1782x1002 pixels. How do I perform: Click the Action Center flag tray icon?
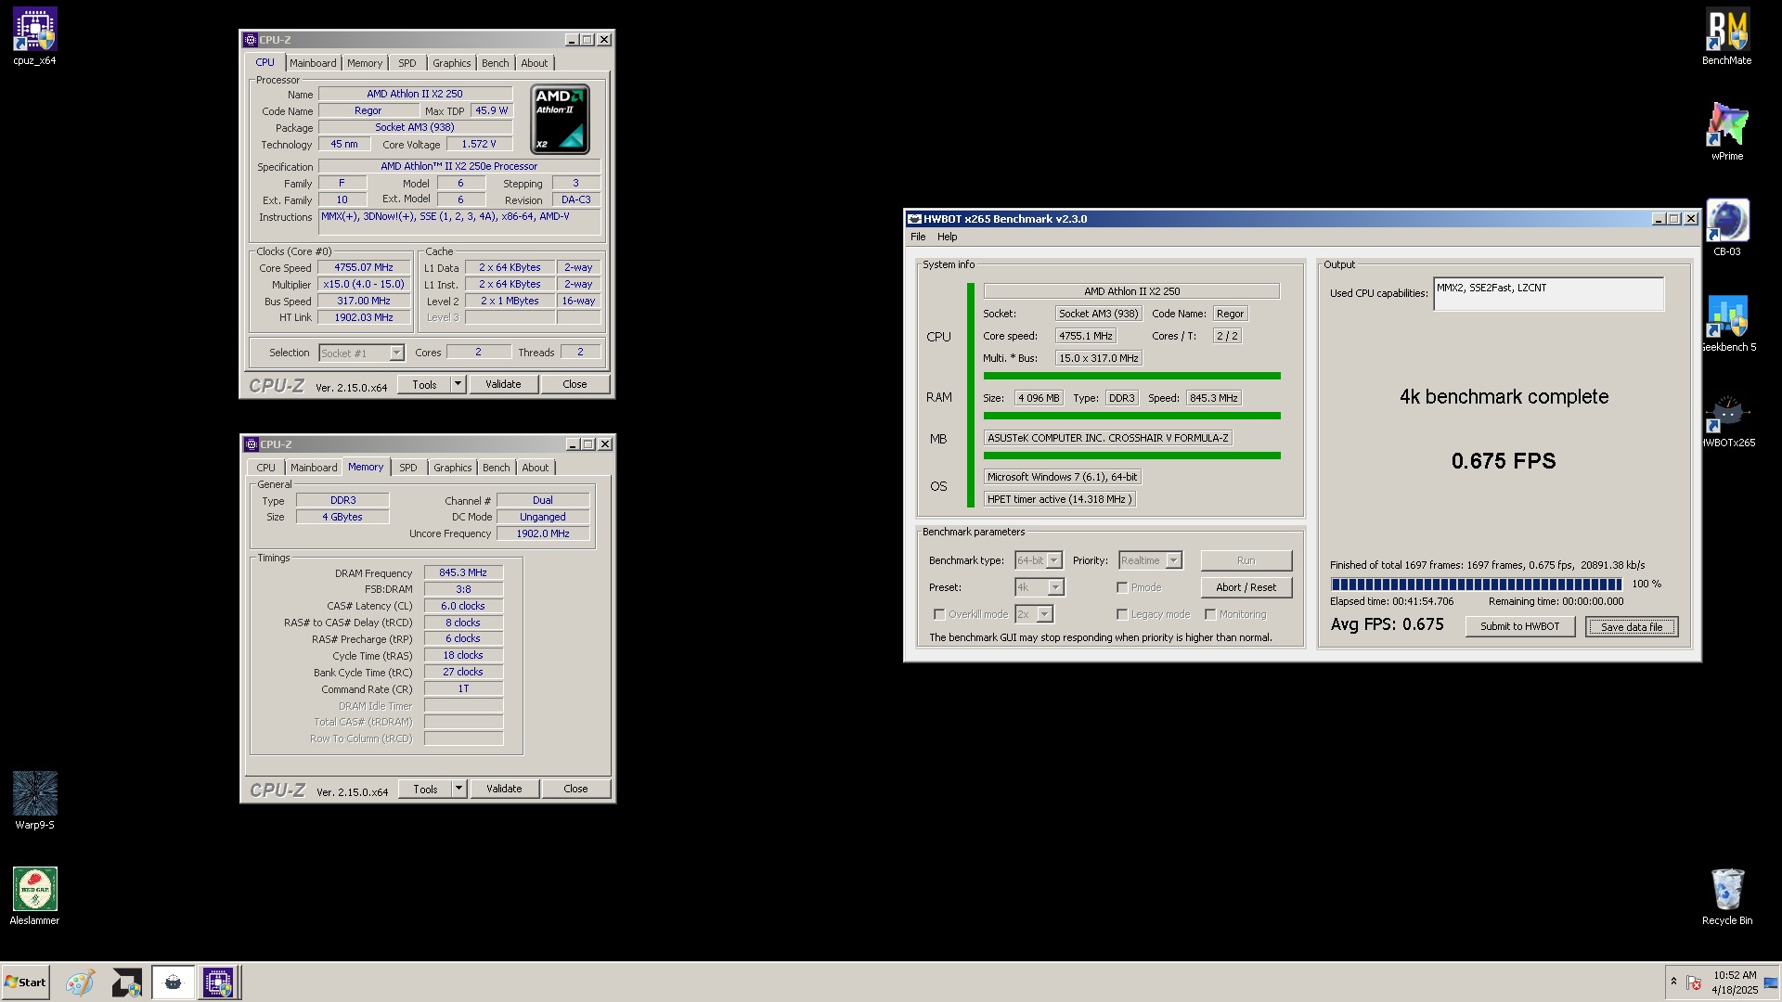point(1694,983)
